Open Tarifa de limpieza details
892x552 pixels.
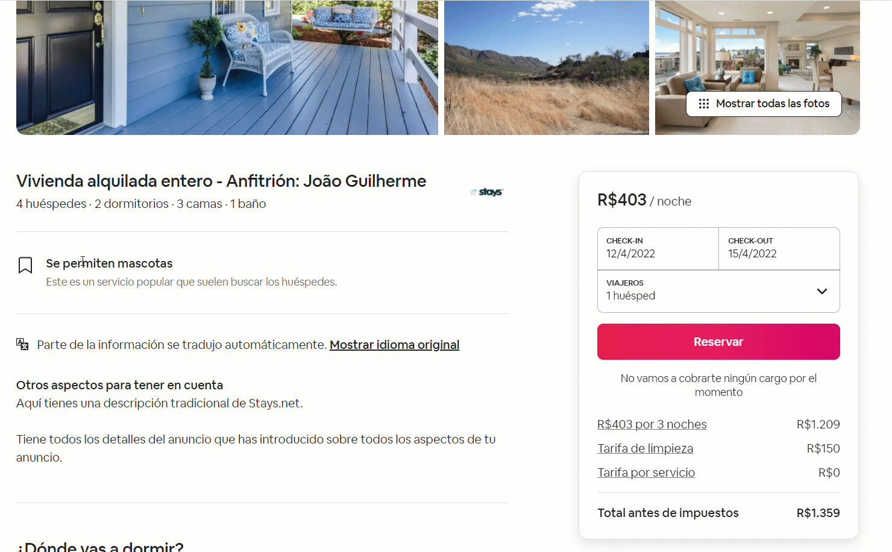pos(645,448)
